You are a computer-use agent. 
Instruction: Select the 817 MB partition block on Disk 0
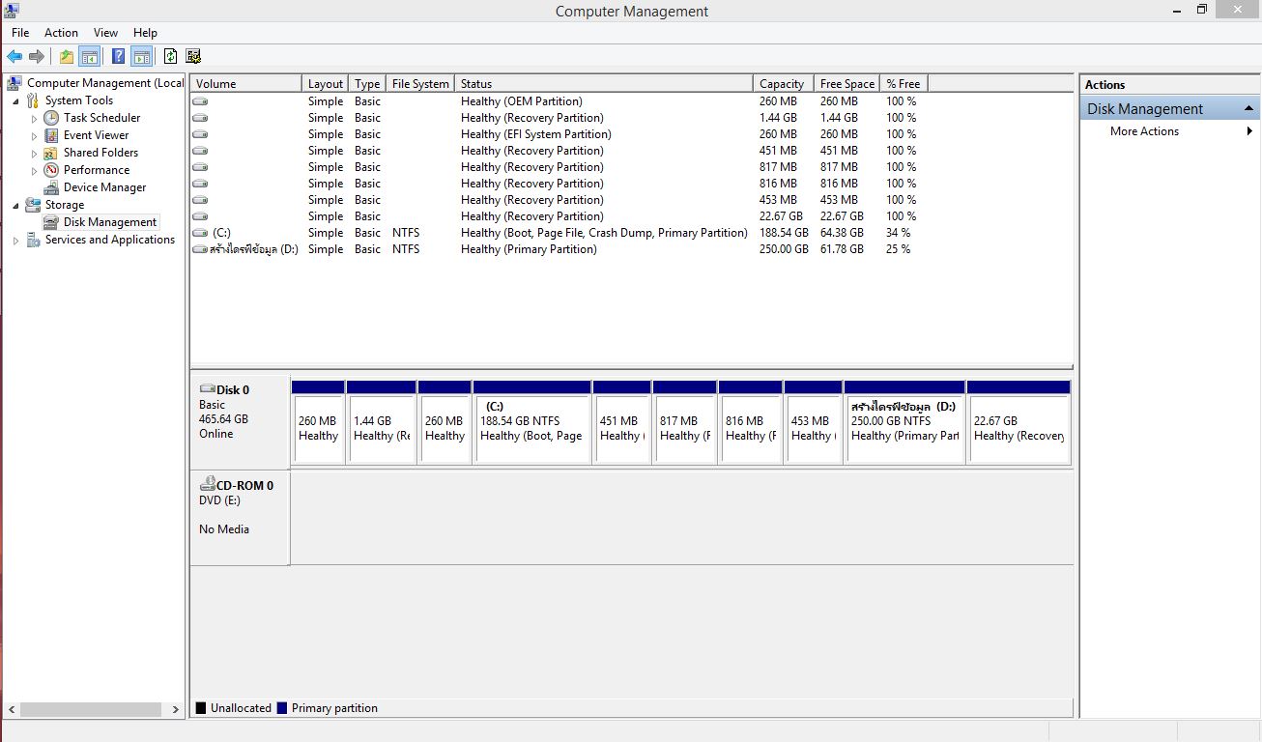[685, 422]
